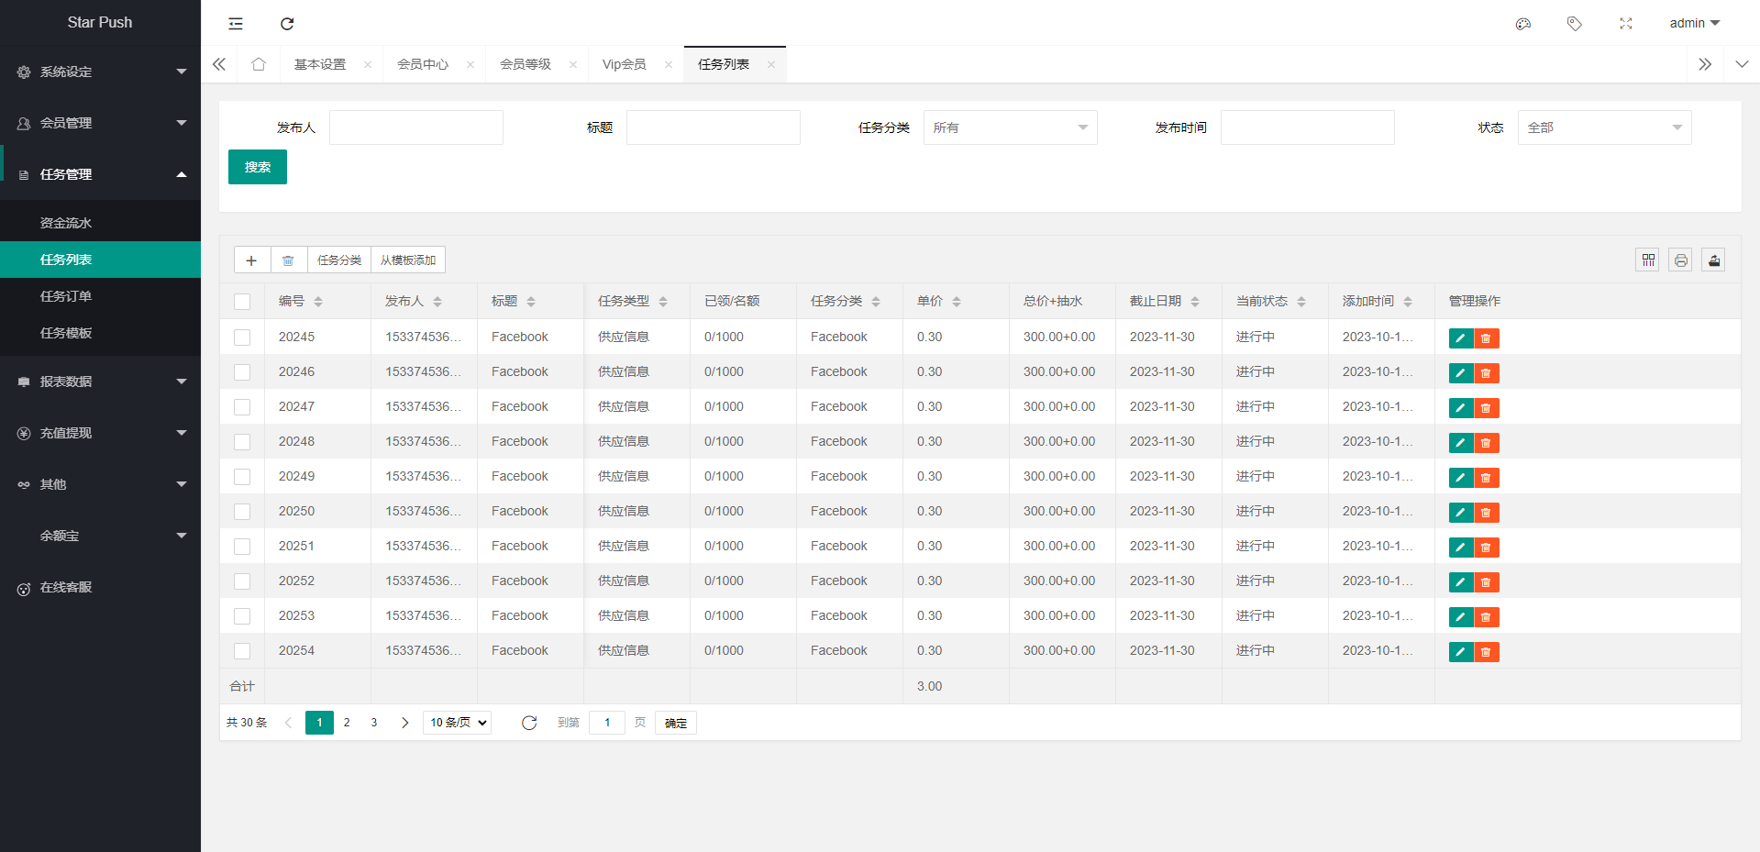Select the checkbox for task 20253
This screenshot has height=852, width=1760.
tap(242, 616)
